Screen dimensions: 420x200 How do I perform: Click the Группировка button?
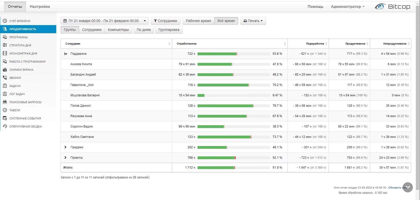tap(169, 30)
